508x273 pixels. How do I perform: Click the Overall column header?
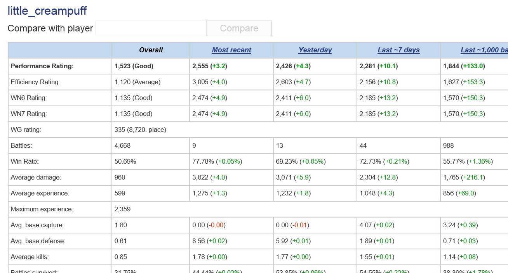pyautogui.click(x=151, y=50)
